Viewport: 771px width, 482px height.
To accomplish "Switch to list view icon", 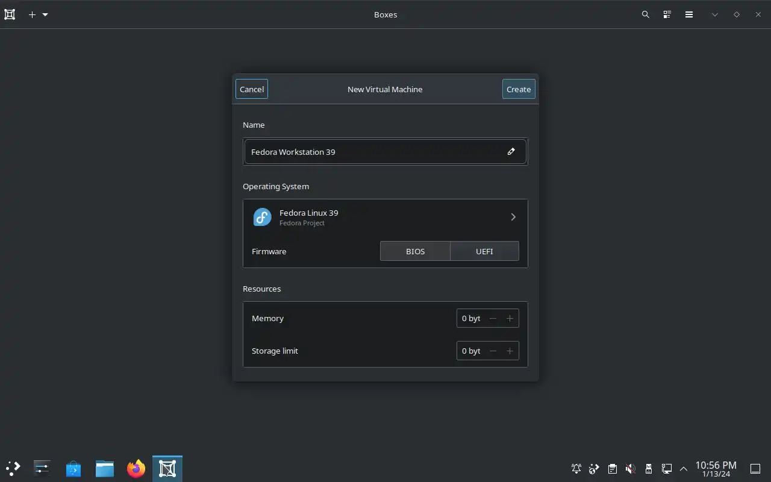I will point(667,14).
